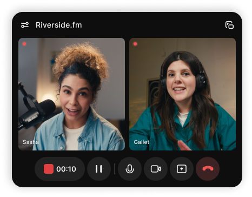Turn off the camera

[x=156, y=169]
